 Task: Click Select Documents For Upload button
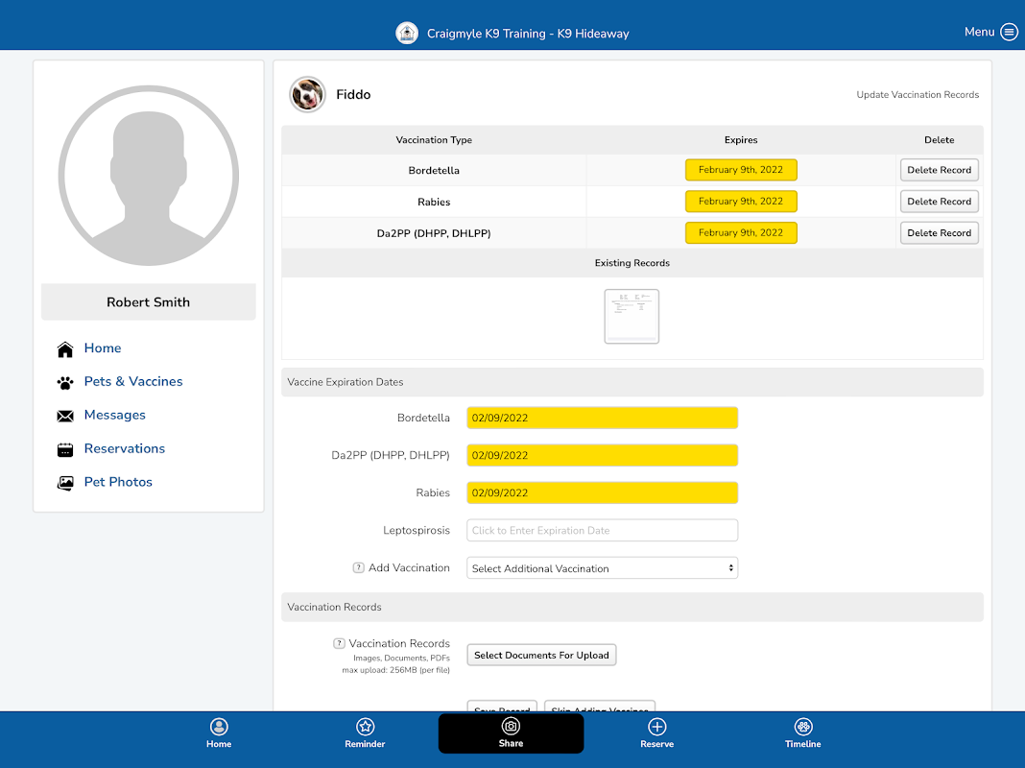click(541, 655)
